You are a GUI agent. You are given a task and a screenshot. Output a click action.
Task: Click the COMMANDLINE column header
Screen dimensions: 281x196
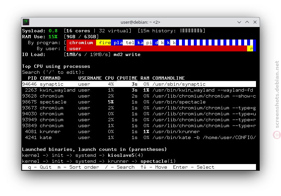(169, 78)
